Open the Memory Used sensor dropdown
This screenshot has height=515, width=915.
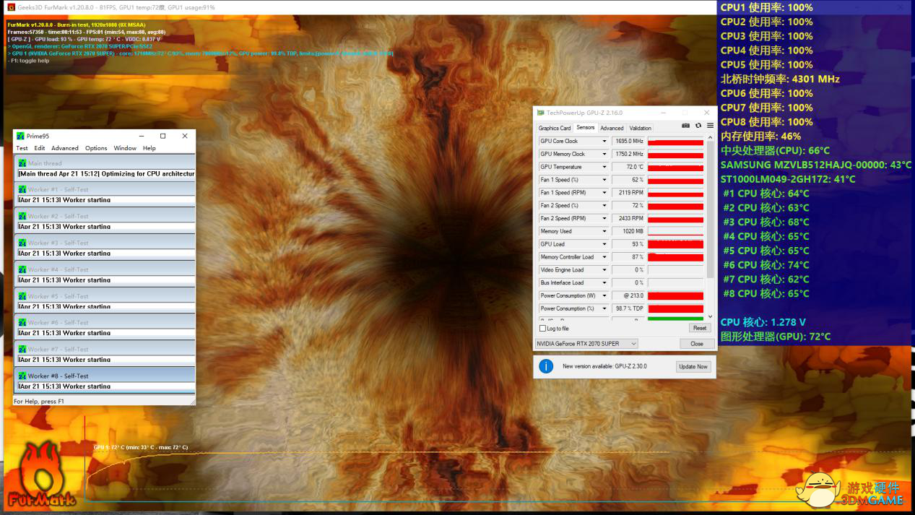coord(604,231)
